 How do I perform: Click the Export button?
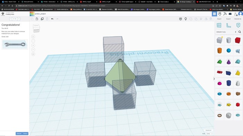[x=228, y=19]
